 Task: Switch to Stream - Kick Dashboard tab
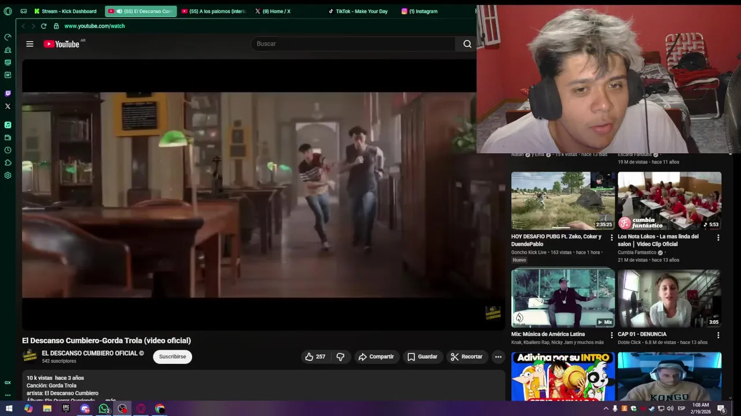[65, 11]
